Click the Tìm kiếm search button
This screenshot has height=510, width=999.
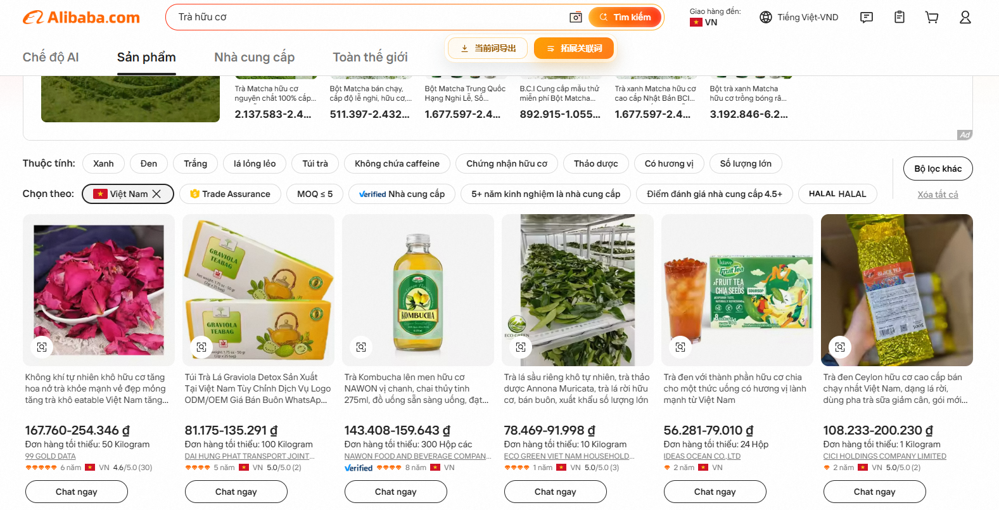[625, 17]
